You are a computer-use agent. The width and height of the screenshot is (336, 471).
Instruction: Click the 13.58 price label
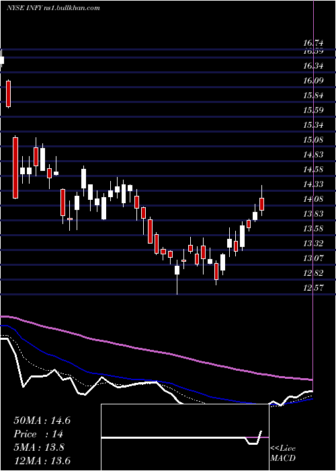tap(314, 229)
